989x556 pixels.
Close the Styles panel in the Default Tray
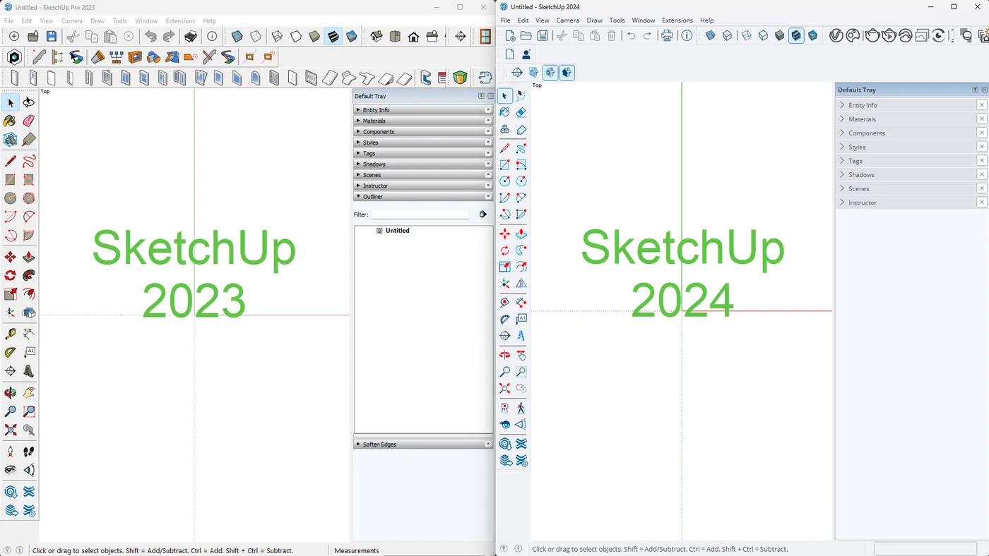[x=488, y=142]
